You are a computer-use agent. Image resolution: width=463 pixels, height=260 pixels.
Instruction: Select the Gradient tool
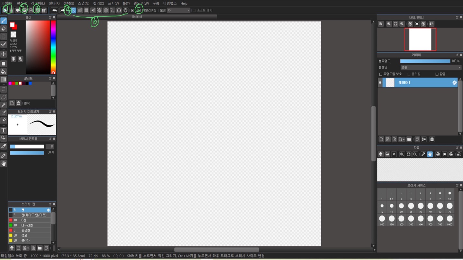click(4, 79)
